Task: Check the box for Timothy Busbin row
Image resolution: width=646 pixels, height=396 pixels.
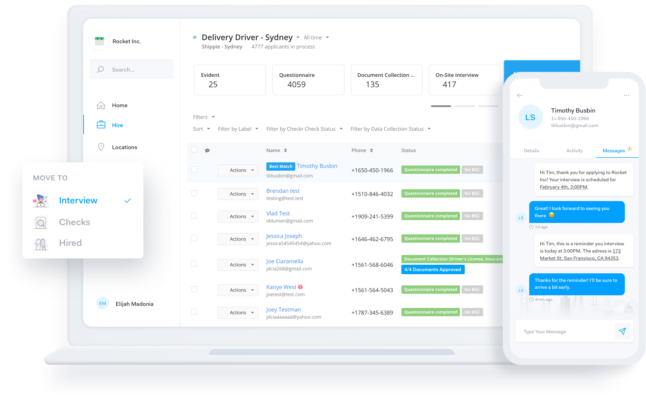Action: coord(194,169)
